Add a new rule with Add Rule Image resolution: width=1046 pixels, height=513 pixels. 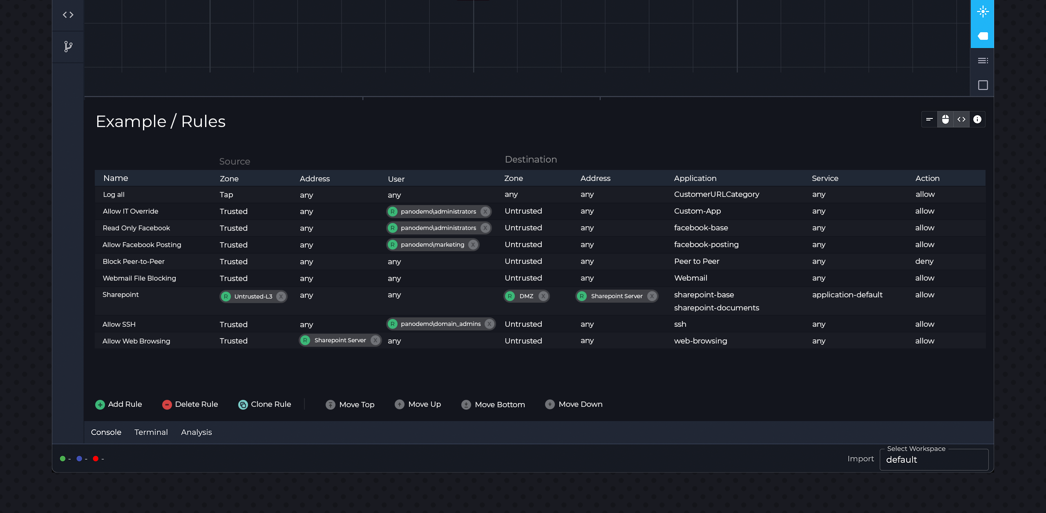point(118,404)
